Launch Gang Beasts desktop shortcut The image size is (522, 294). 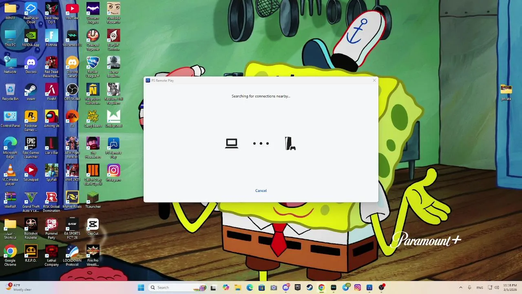[93, 120]
